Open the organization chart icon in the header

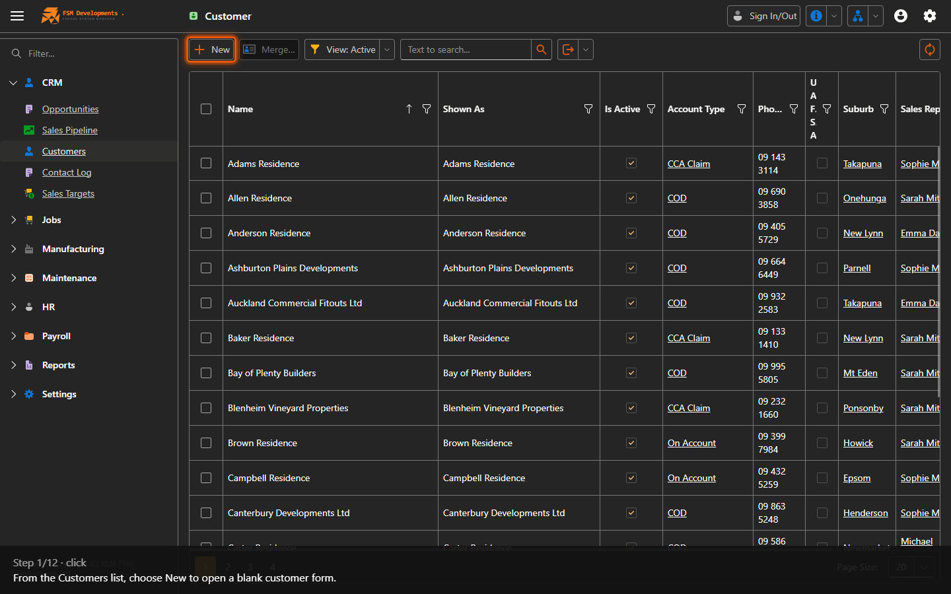coord(858,16)
